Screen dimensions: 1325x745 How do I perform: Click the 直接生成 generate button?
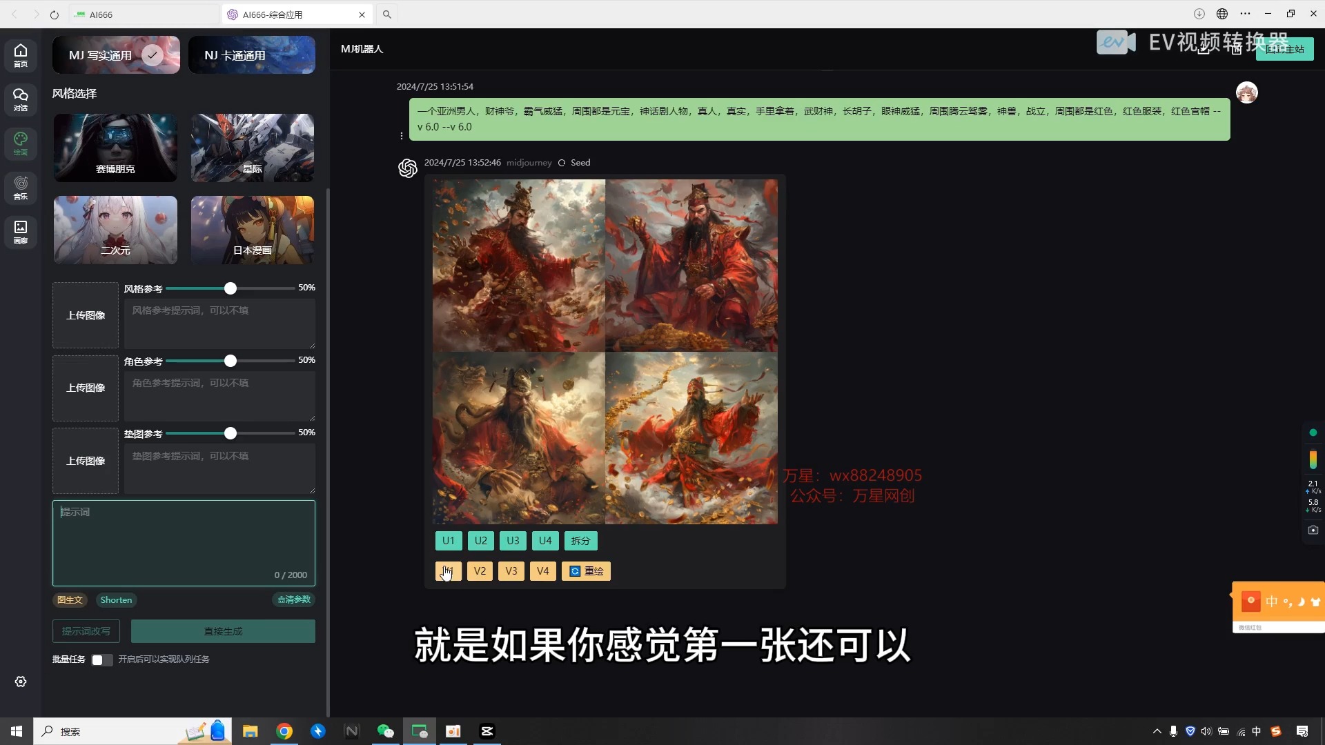point(223,631)
